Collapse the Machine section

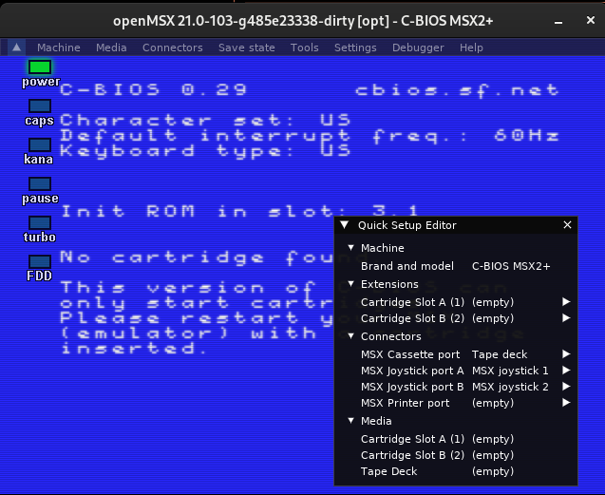pos(351,248)
